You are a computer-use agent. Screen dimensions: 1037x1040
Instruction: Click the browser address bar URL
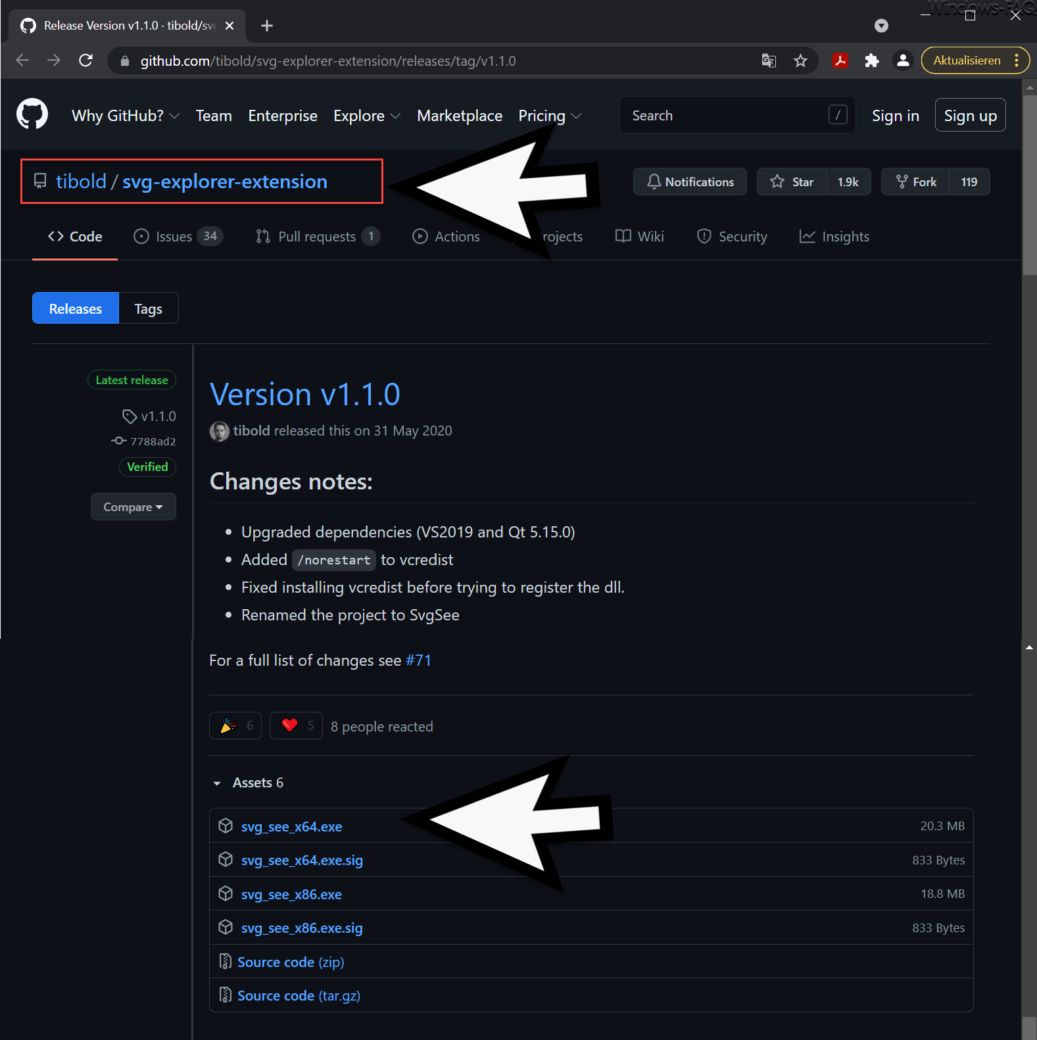point(328,61)
